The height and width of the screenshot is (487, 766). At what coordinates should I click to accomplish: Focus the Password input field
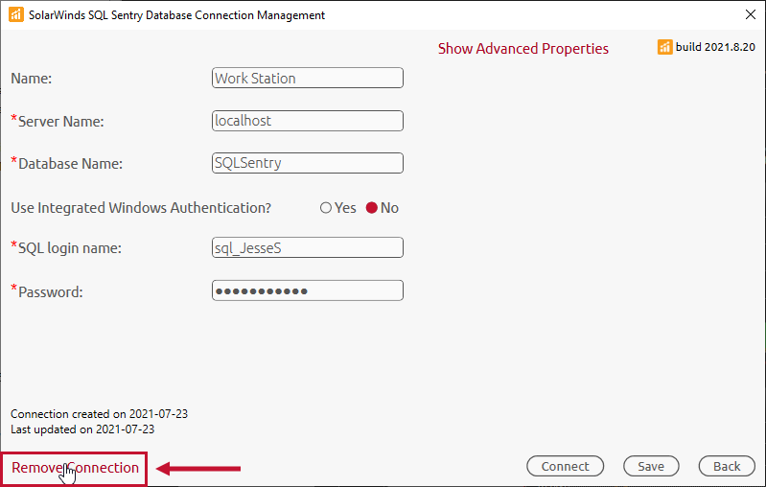pos(307,290)
